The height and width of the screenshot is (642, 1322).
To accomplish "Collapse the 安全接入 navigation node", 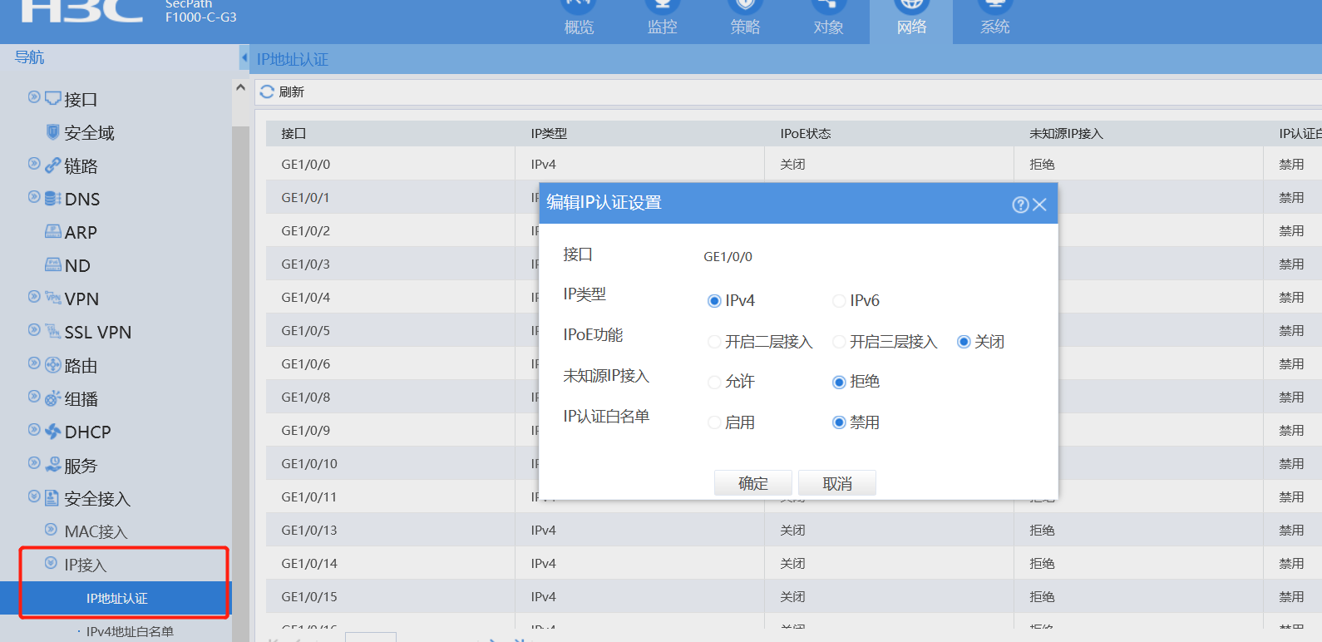I will click(34, 496).
